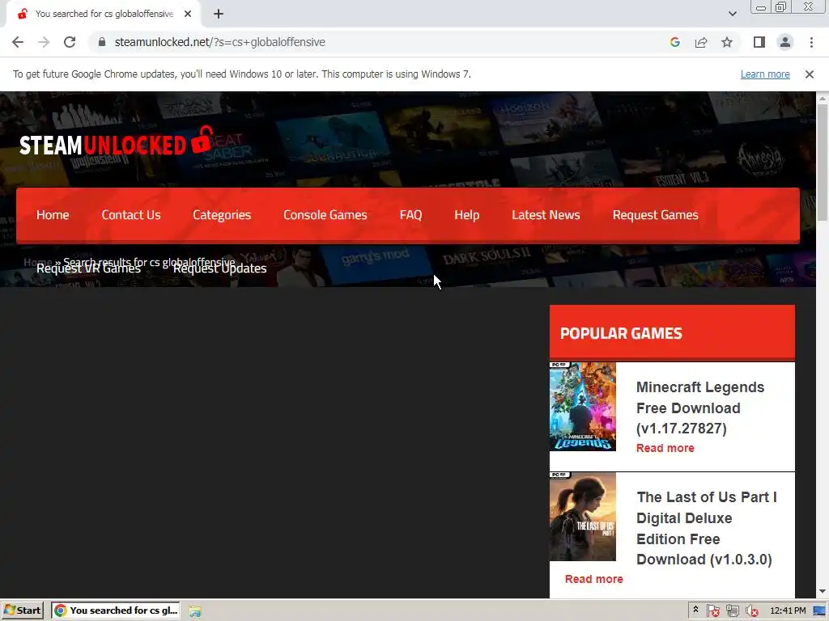Click the POPULAR GAMES header

pos(672,333)
